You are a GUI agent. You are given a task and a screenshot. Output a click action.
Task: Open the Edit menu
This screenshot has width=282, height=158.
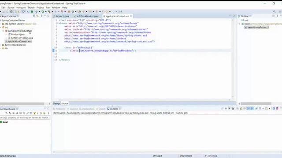[3, 7]
